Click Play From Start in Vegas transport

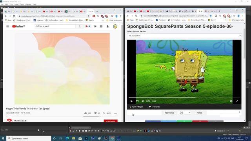76,131
